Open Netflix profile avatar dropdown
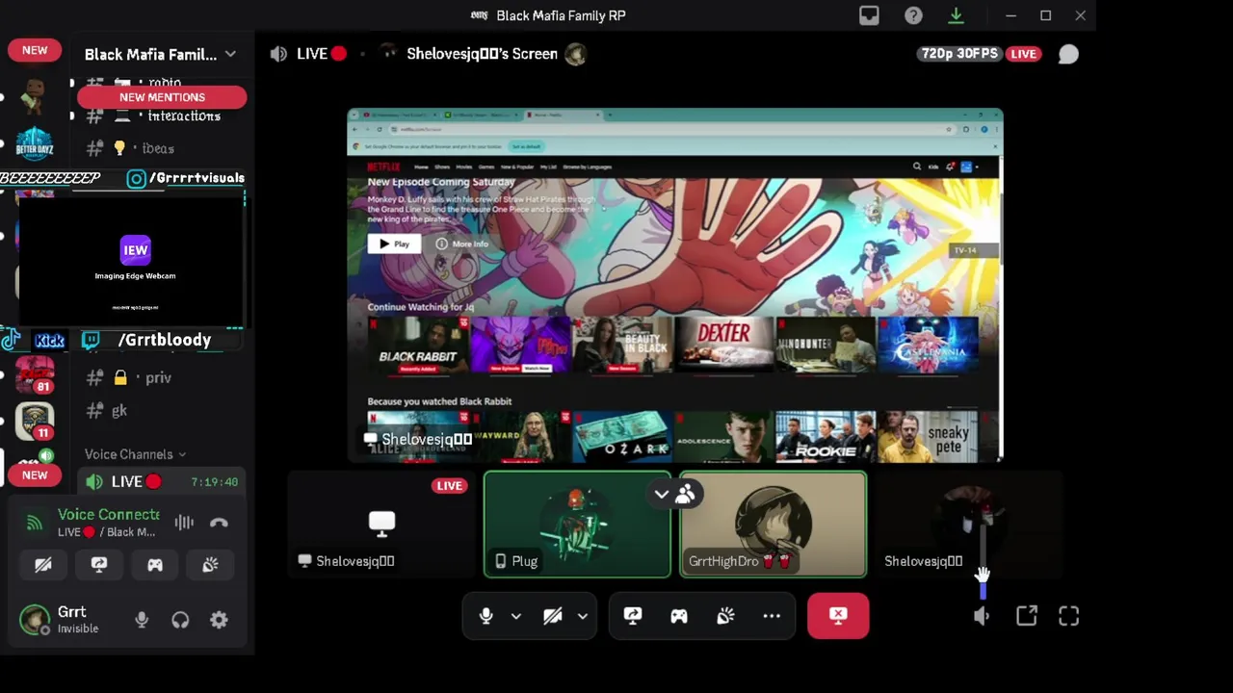This screenshot has height=693, width=1233. click(968, 167)
